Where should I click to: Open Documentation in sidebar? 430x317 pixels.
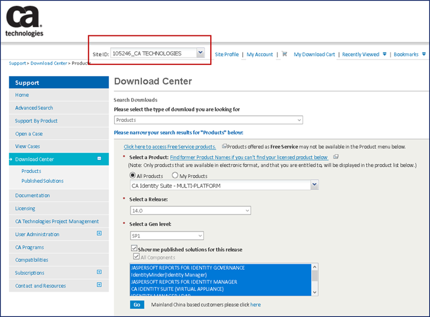[x=59, y=196]
